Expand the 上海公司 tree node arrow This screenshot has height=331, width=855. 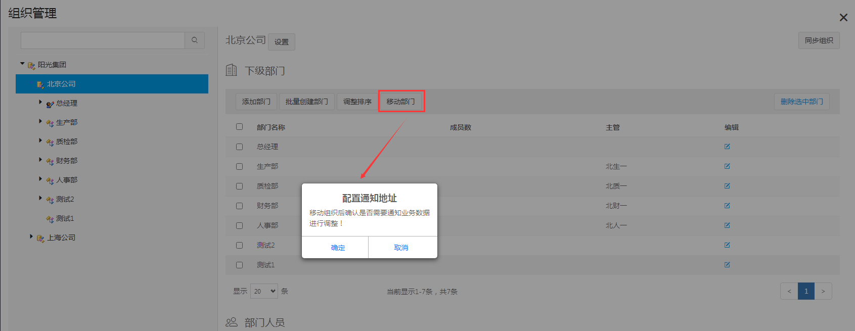click(31, 237)
